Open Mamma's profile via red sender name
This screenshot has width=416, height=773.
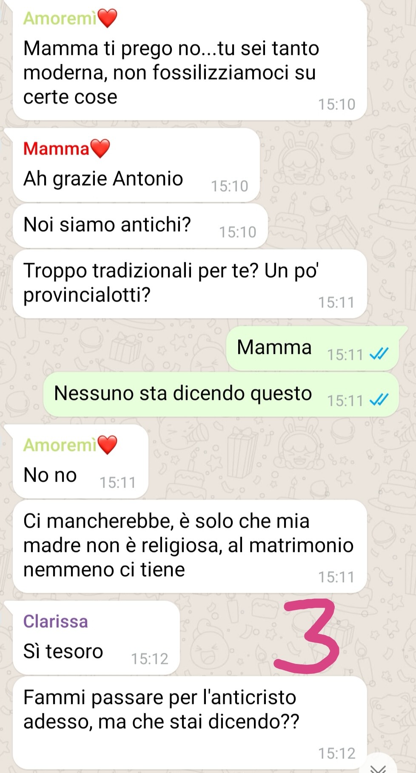tap(57, 149)
